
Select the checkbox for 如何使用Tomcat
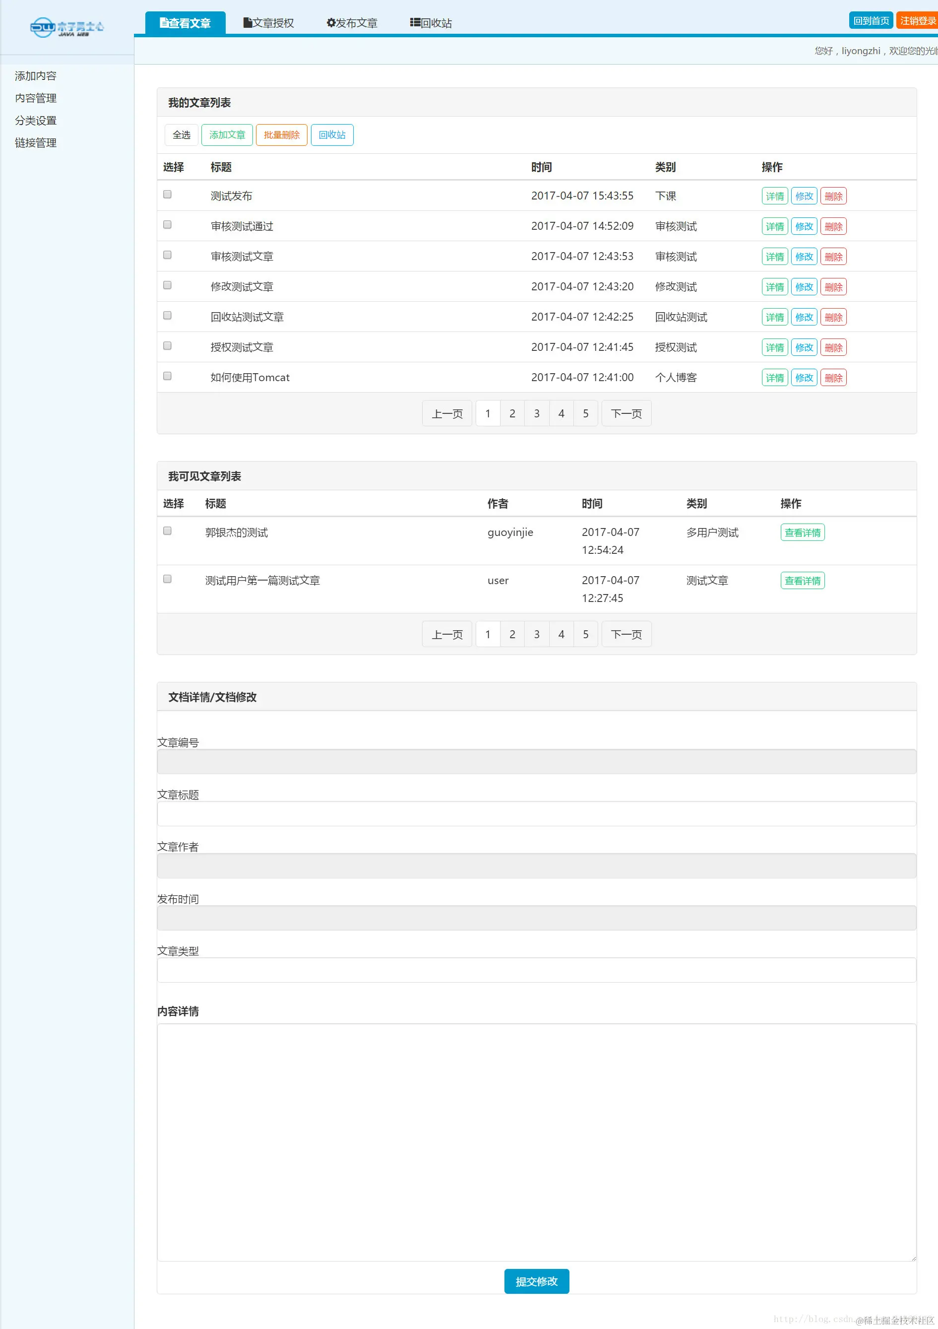point(167,376)
